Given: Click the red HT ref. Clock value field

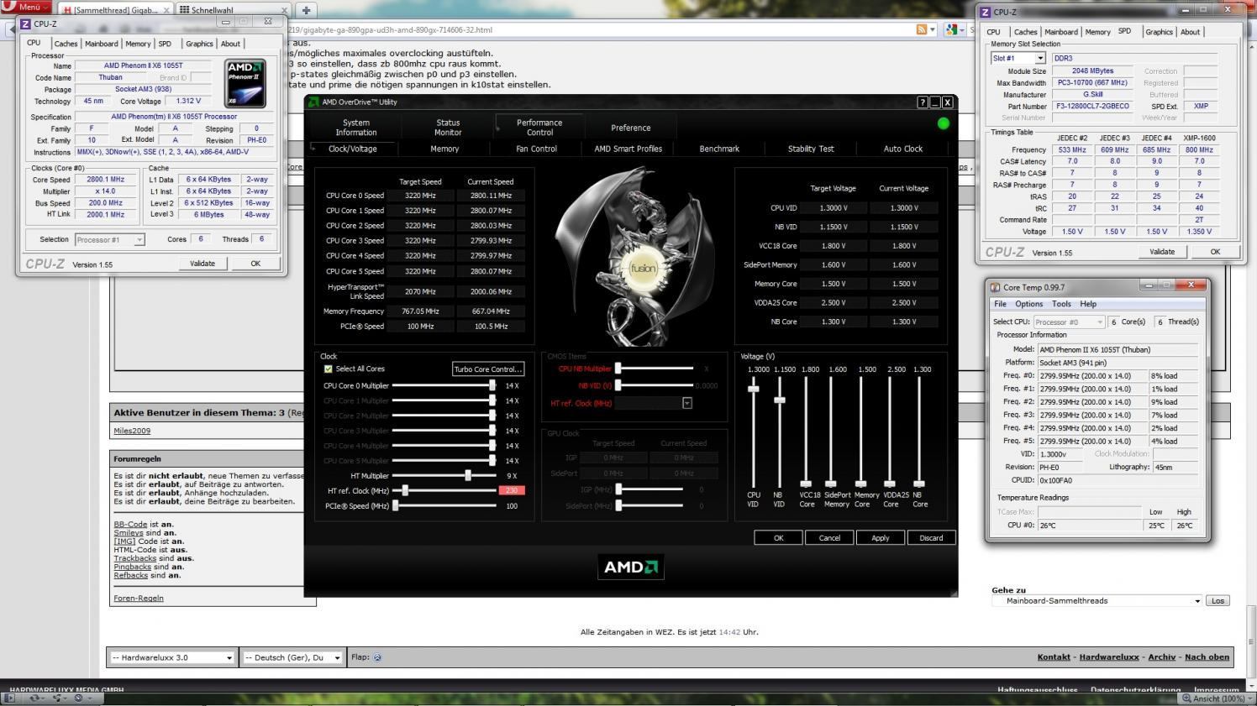Looking at the screenshot, I should tap(512, 490).
